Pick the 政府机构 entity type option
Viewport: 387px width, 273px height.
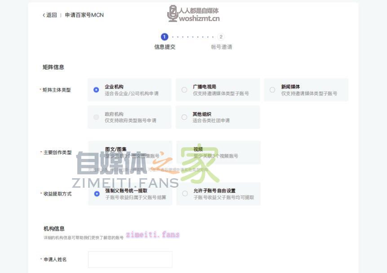point(96,117)
